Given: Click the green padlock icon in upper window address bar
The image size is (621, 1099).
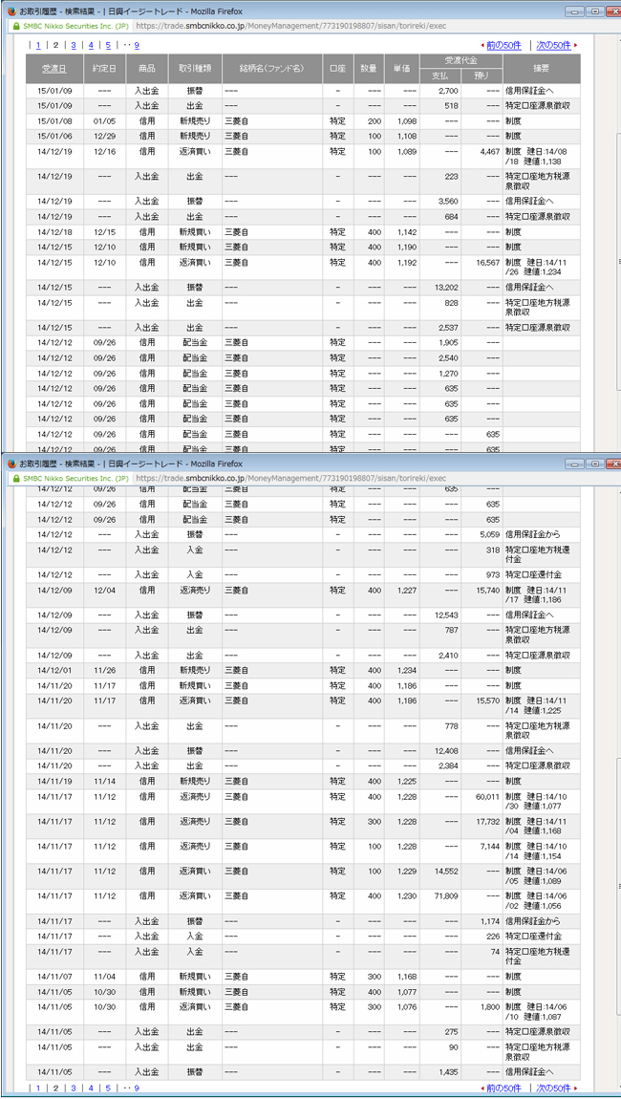Looking at the screenshot, I should click(15, 26).
